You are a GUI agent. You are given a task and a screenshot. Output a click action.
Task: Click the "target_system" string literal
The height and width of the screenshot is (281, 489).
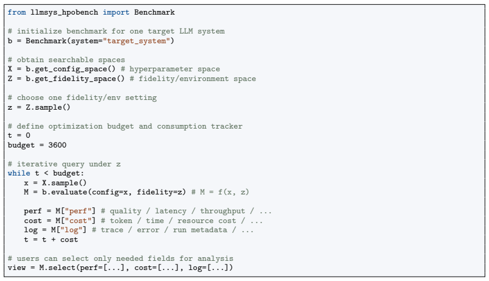137,41
